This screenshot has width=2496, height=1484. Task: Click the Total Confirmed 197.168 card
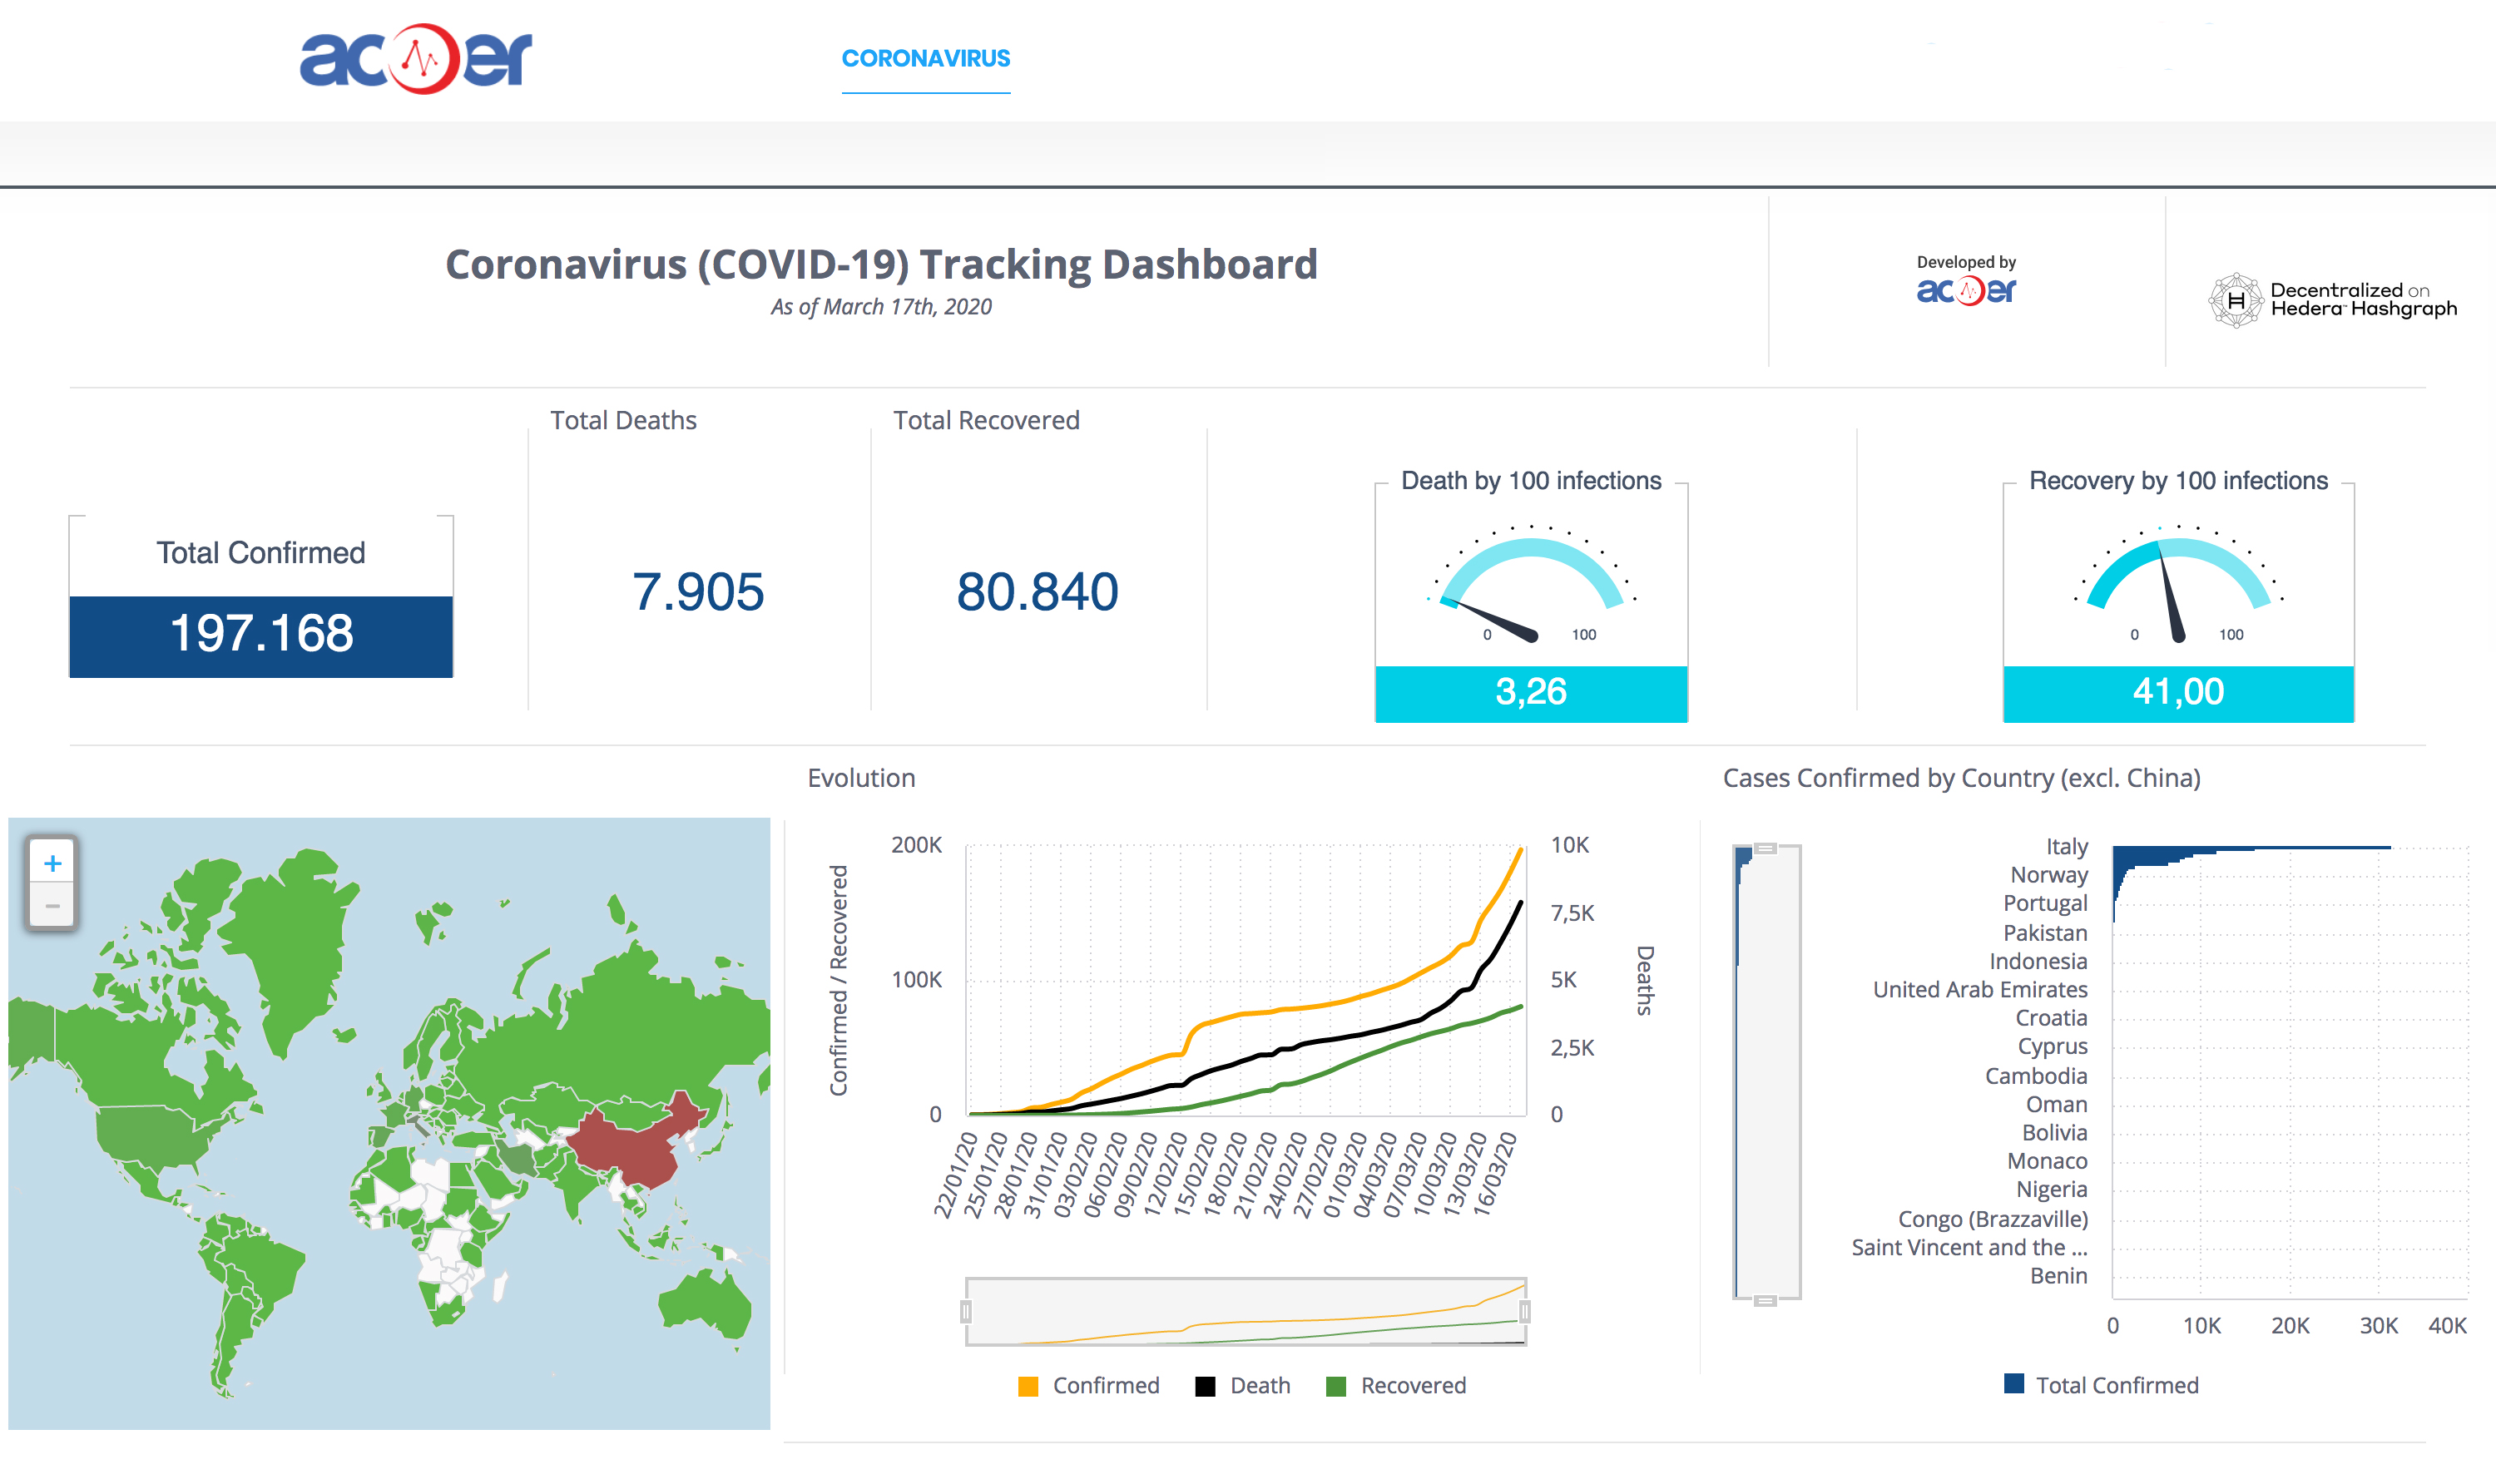[x=261, y=597]
